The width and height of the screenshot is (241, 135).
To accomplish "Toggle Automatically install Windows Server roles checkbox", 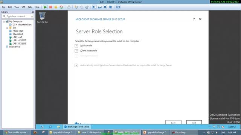I will tap(76, 65).
